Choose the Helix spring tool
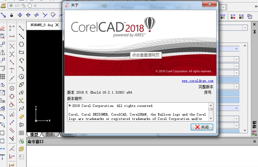Viewport: 258px width, 167px height. [x=21, y=117]
